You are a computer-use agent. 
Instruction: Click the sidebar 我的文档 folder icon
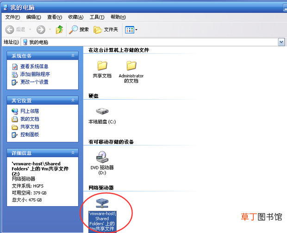click(x=15, y=119)
